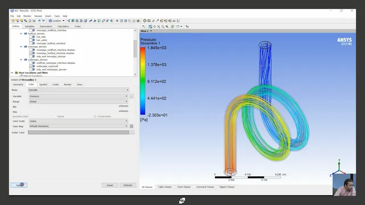
Task: Click the zoom in magnifier icon
Action: (159, 27)
